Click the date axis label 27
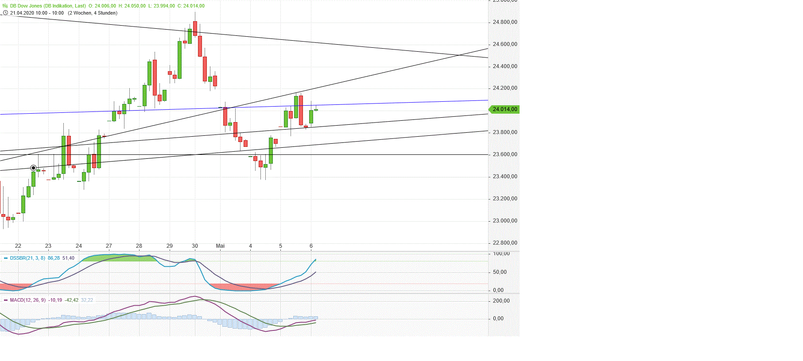Screen dimensions: 803x361 point(109,246)
